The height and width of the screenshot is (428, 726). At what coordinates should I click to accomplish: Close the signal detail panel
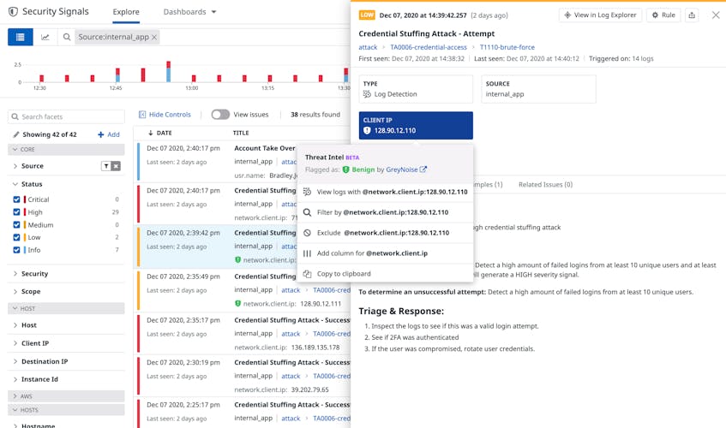point(716,15)
